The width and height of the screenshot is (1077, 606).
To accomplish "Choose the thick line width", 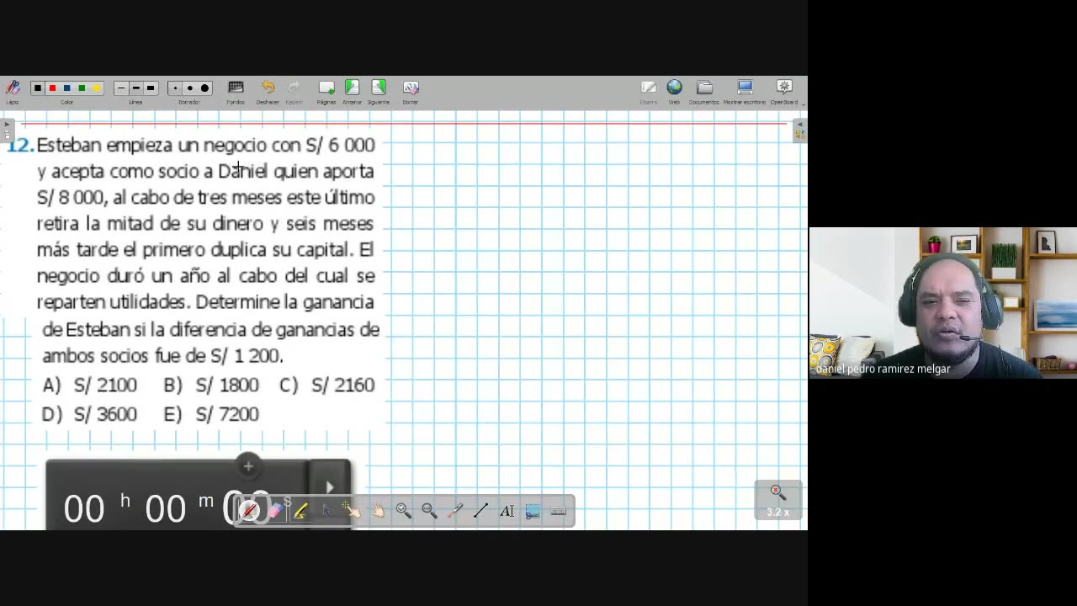I will pos(151,88).
